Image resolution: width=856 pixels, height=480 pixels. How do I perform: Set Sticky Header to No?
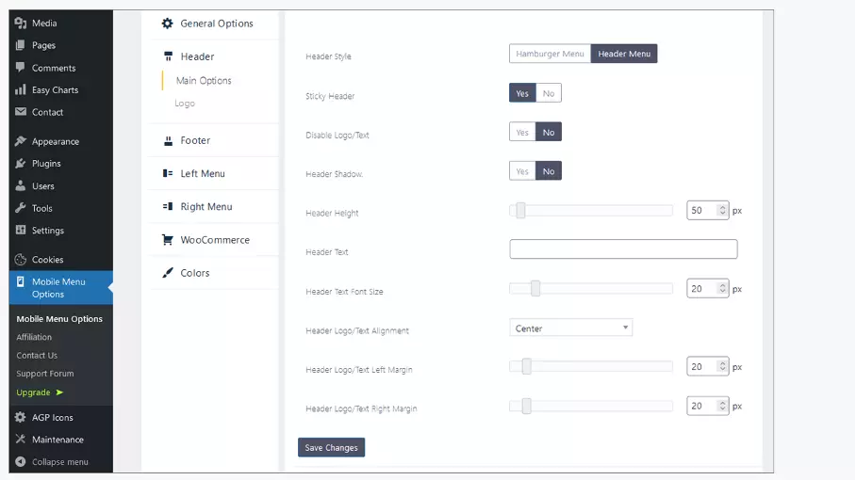click(549, 93)
